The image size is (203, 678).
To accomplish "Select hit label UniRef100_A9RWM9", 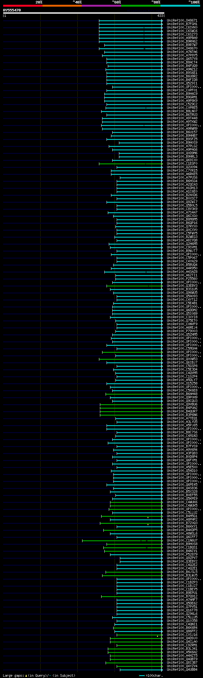I will pos(182,128).
